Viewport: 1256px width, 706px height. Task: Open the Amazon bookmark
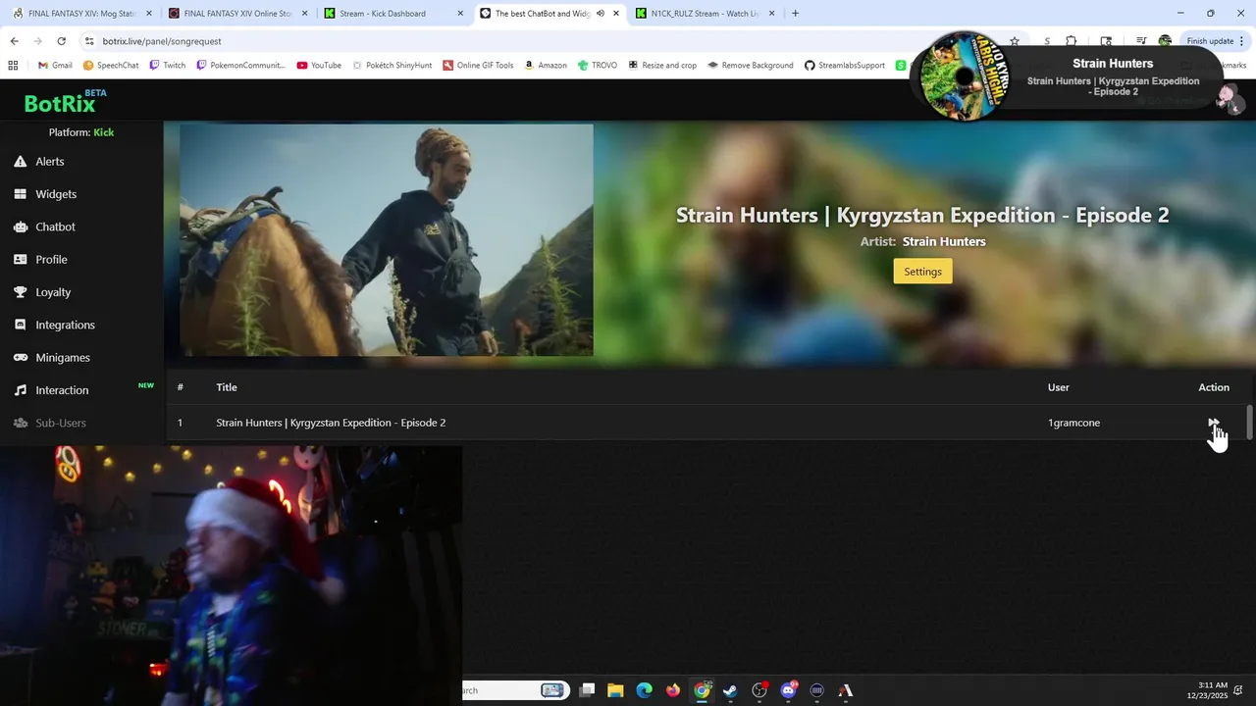point(546,66)
